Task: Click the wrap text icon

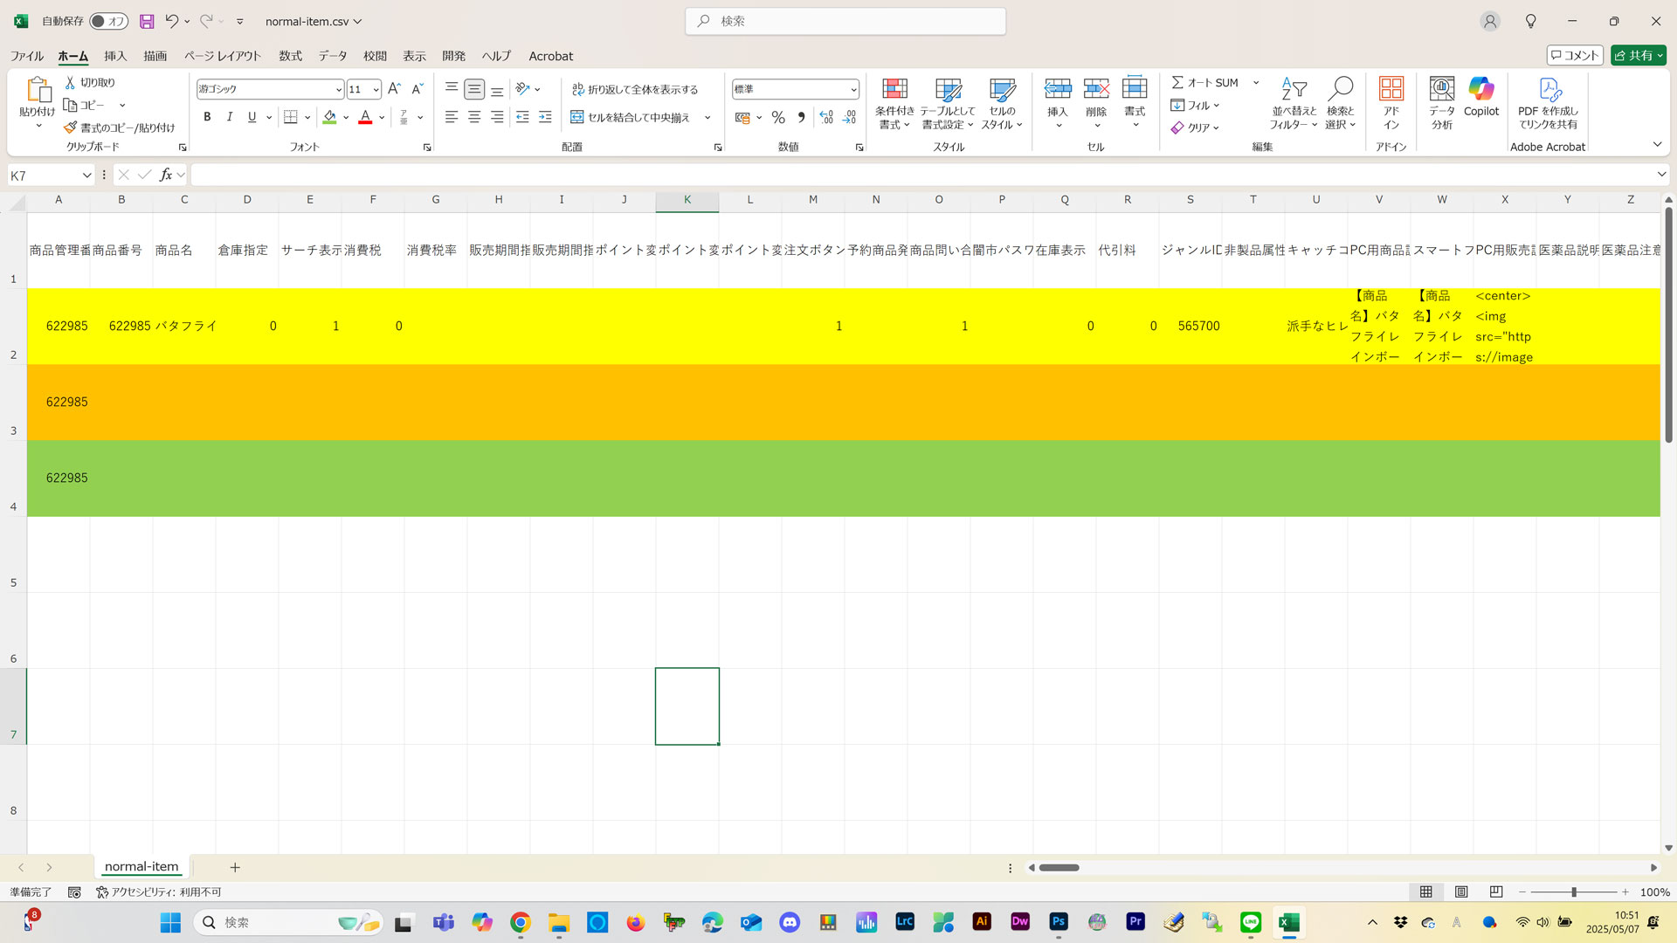Action: 577,89
